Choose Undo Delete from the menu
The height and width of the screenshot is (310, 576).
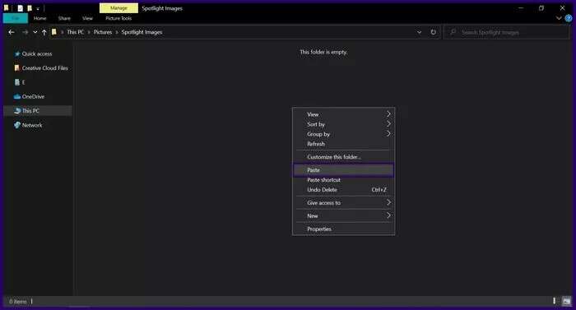[343, 190]
